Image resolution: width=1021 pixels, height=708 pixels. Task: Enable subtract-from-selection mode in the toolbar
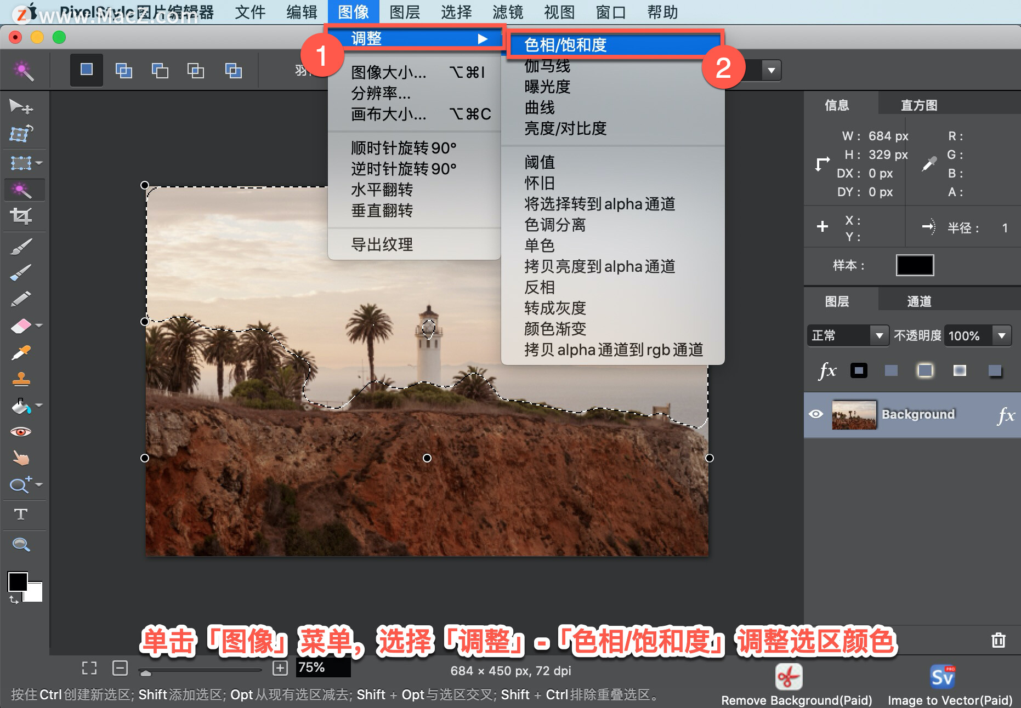(160, 70)
